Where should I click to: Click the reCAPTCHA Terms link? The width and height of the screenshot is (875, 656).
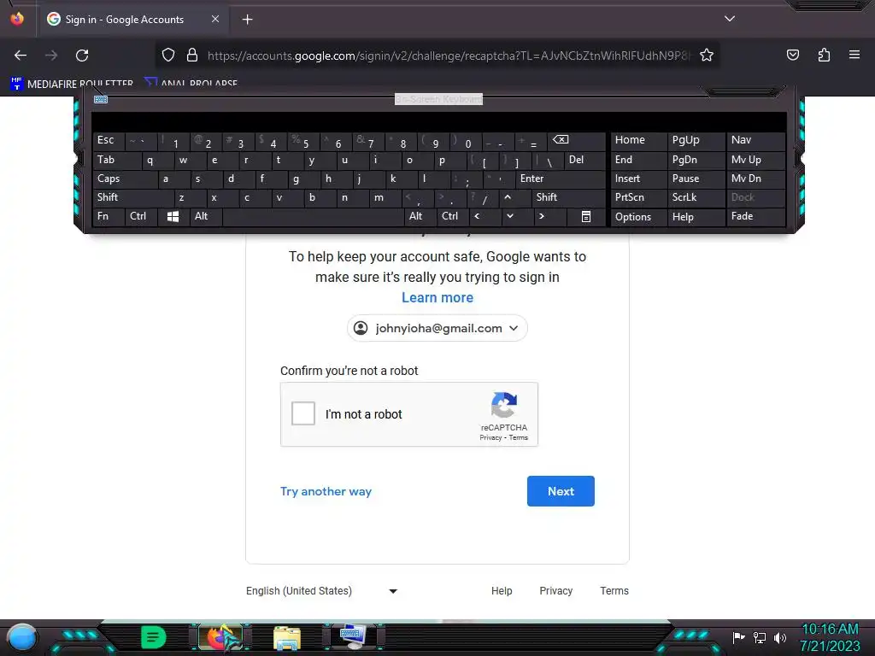[519, 438]
